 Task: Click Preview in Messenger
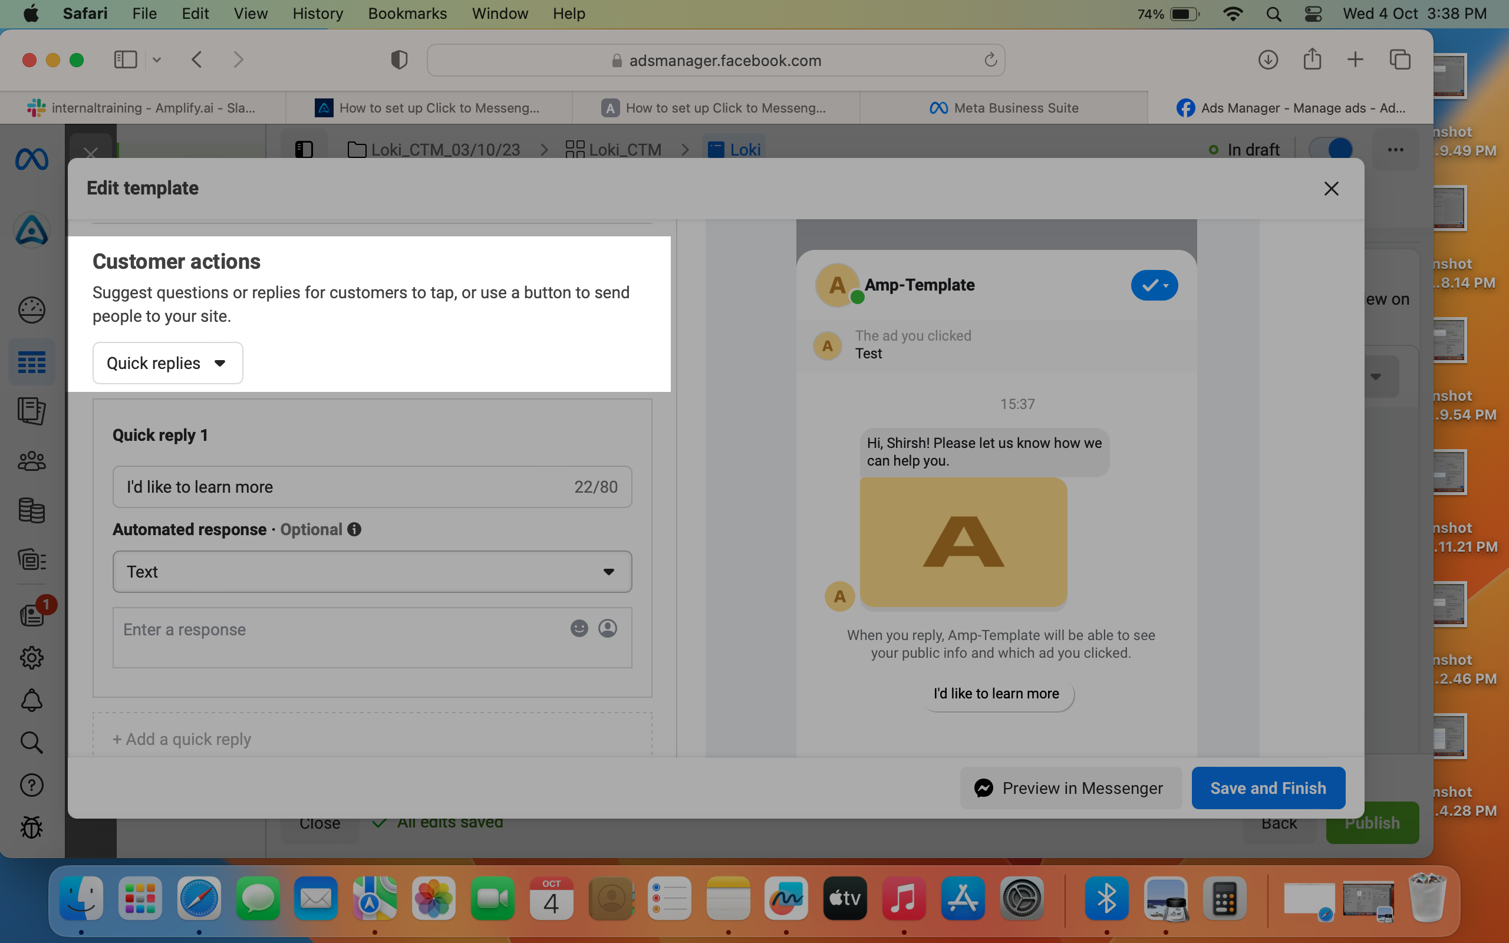(x=1070, y=788)
